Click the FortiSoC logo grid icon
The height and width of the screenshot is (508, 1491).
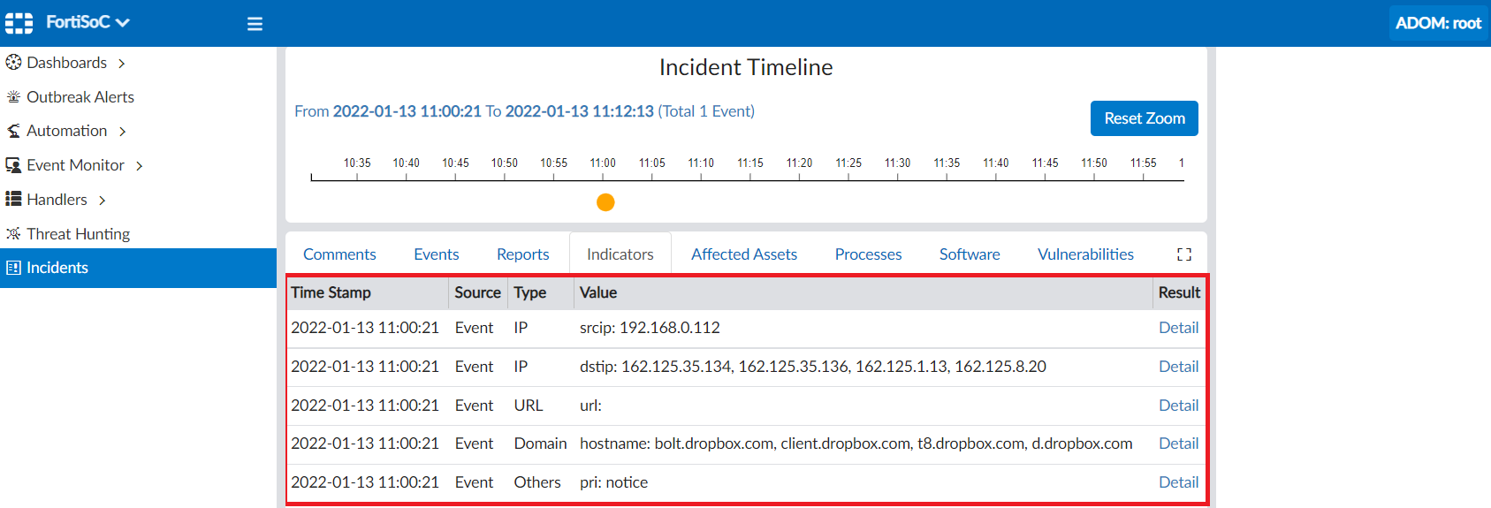(19, 23)
